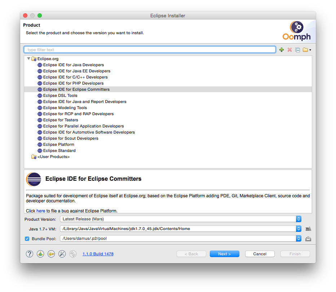Click the manage bundle pool location icon
The image size is (336, 292).
point(308,239)
